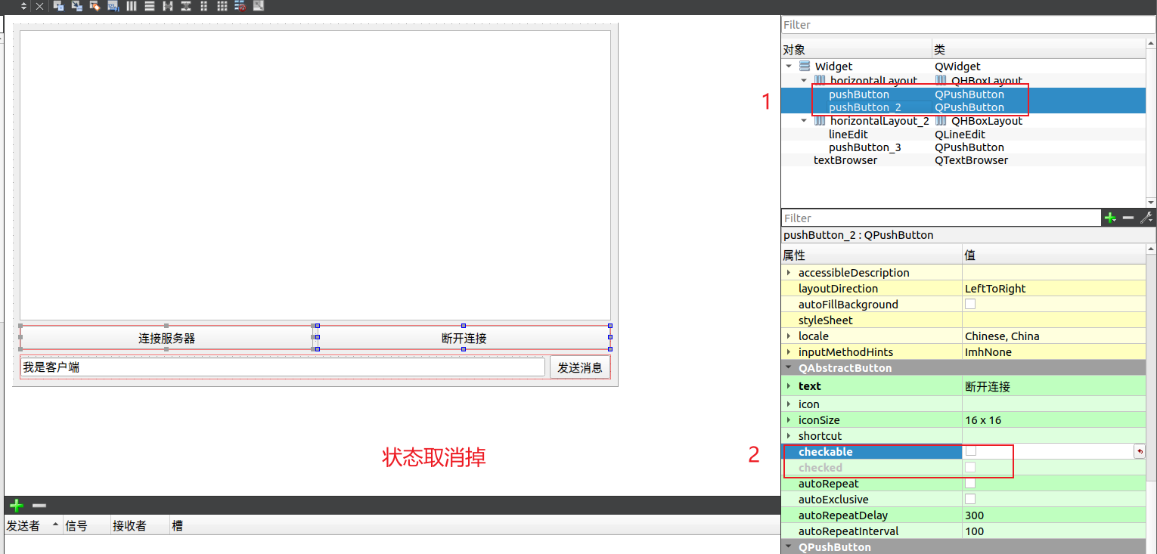This screenshot has height=554, width=1157.
Task: Remove the selected signal-slot connection
Action: (39, 506)
